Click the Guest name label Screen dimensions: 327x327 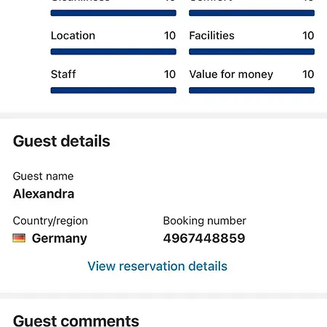(x=44, y=177)
